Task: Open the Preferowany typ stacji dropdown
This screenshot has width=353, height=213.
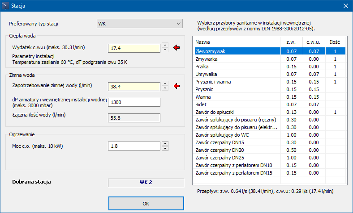Action: (139, 23)
